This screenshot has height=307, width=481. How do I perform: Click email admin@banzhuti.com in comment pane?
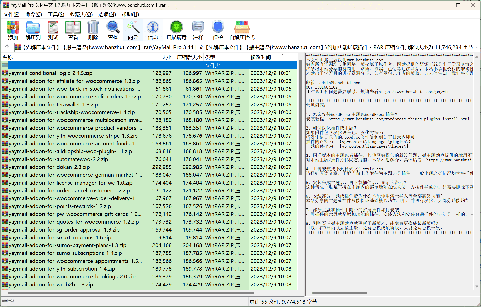click(x=340, y=83)
